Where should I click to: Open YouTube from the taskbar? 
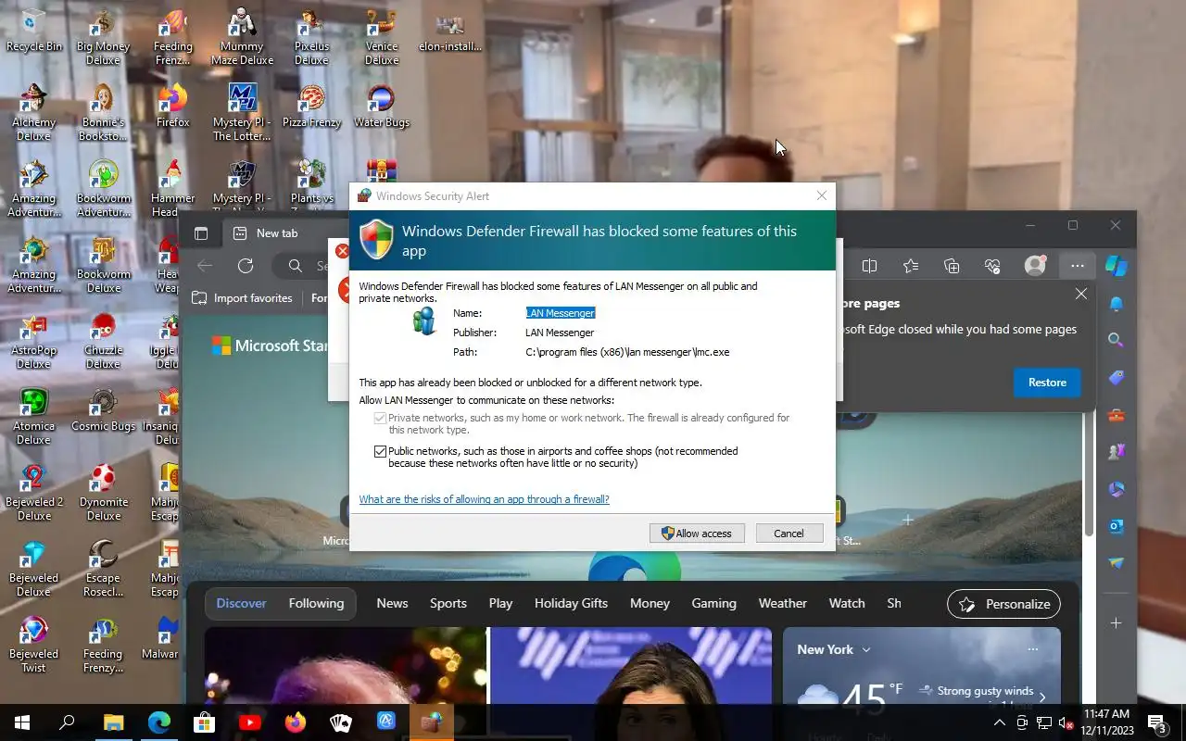(249, 722)
